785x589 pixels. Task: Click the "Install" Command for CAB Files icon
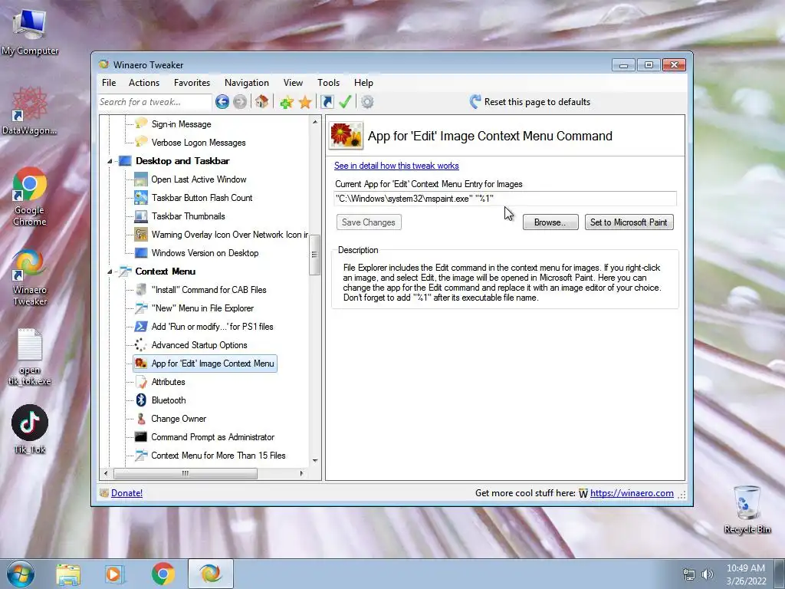point(141,289)
